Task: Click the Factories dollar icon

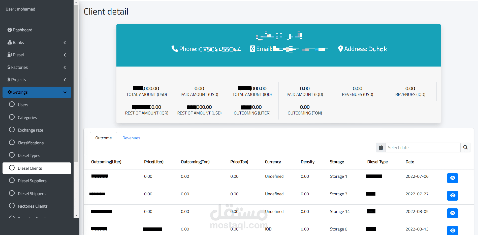Action: 9,67
